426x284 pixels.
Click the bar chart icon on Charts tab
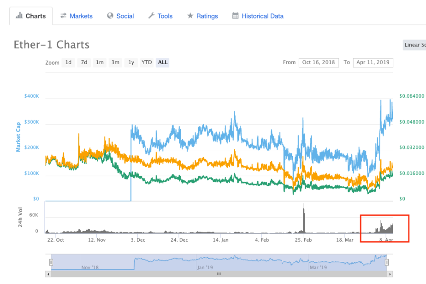19,16
